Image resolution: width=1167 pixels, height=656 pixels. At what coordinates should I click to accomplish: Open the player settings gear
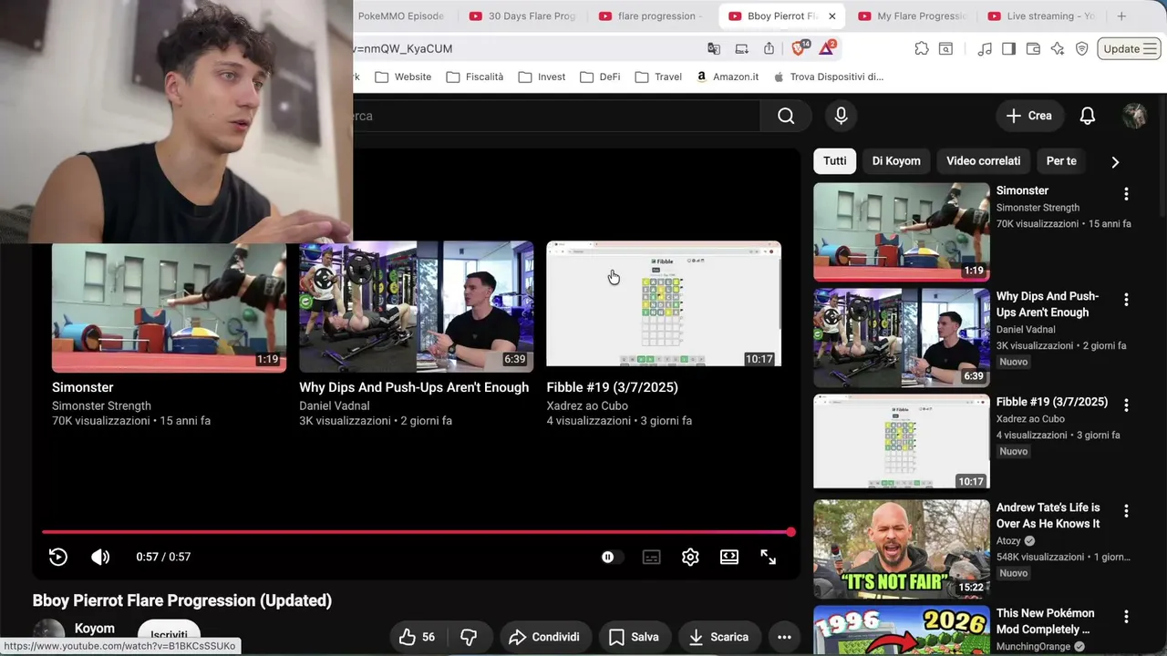point(690,557)
